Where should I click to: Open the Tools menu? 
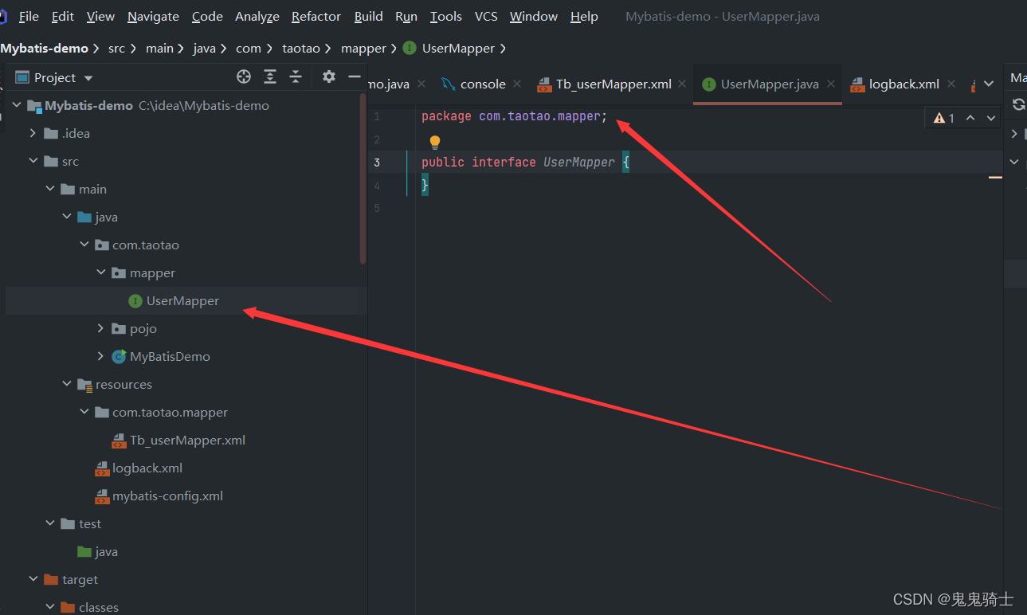(446, 16)
